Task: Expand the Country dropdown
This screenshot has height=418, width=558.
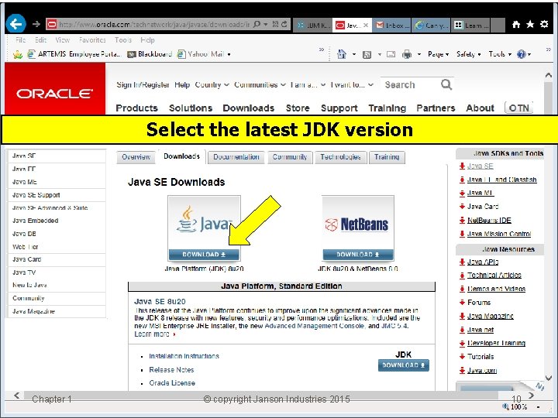Action: click(x=212, y=84)
